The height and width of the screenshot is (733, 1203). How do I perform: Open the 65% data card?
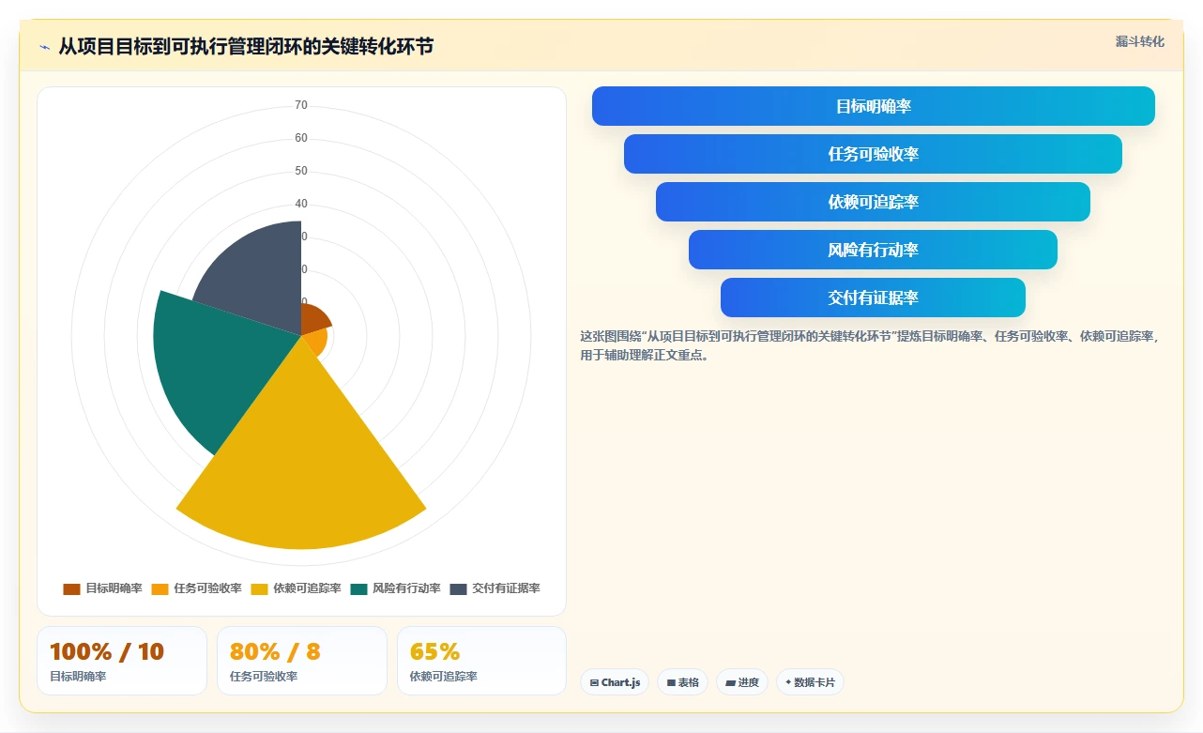pyautogui.click(x=481, y=661)
